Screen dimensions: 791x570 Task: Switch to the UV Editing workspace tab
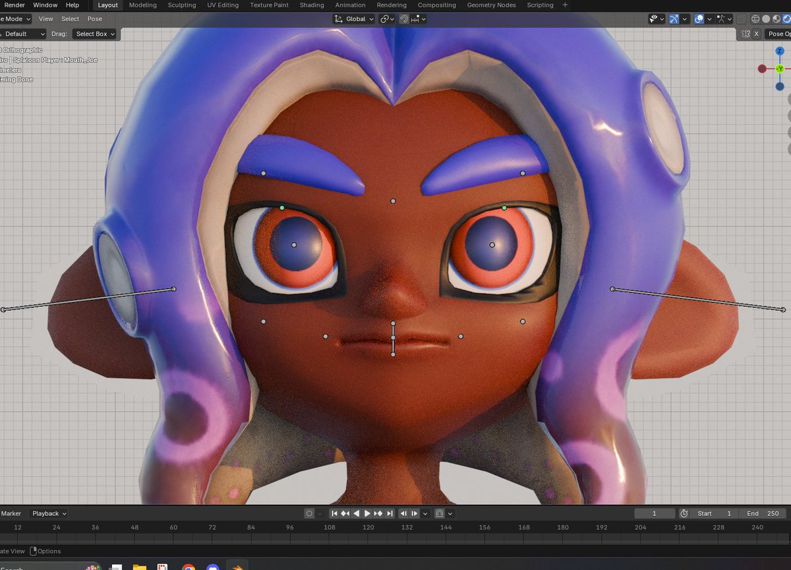point(223,5)
